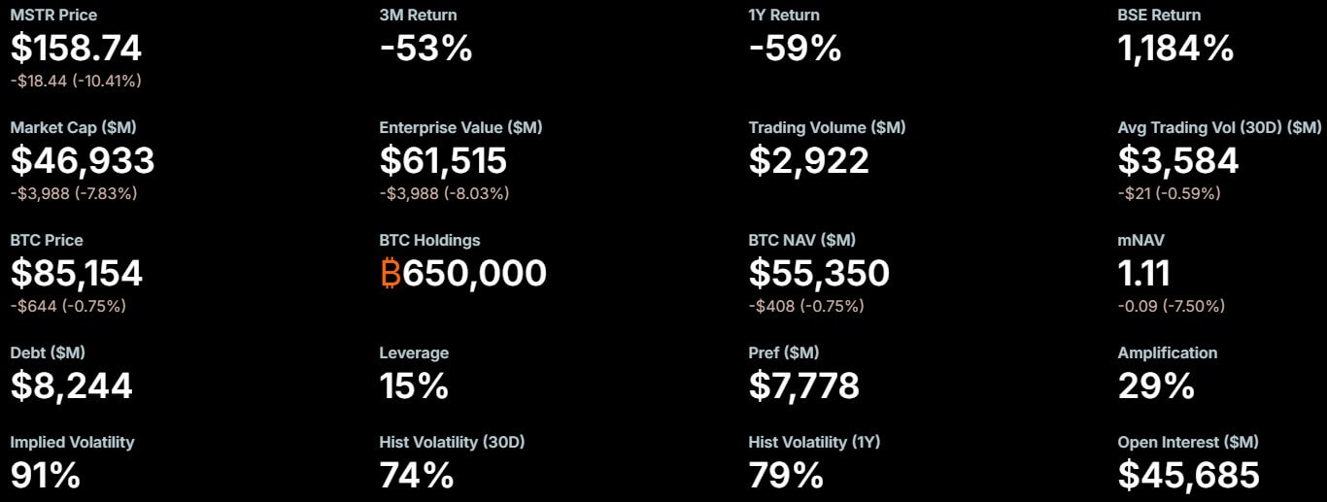
Task: Click the Implied Volatility 91% value
Action: point(46,476)
